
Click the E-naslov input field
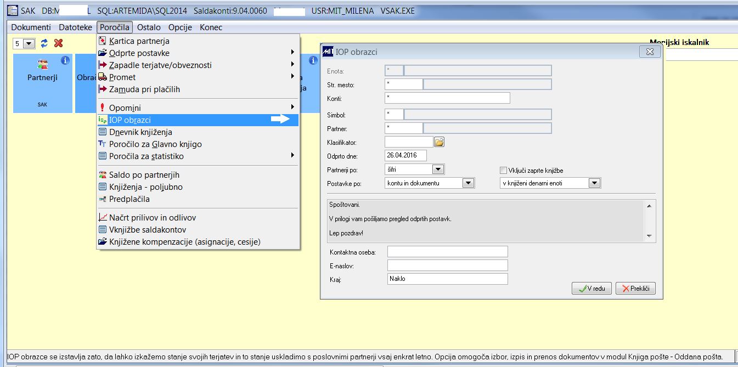[448, 266]
